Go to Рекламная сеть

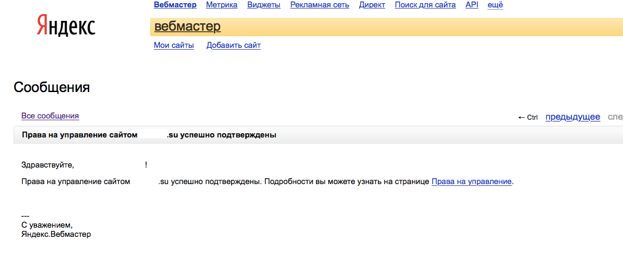point(320,5)
